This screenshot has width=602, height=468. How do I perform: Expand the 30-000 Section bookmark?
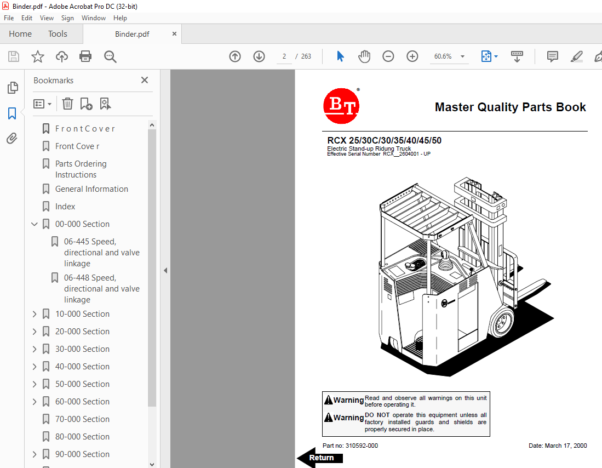coord(35,349)
